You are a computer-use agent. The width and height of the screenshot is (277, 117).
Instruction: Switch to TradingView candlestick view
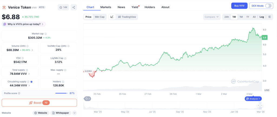coord(127,17)
